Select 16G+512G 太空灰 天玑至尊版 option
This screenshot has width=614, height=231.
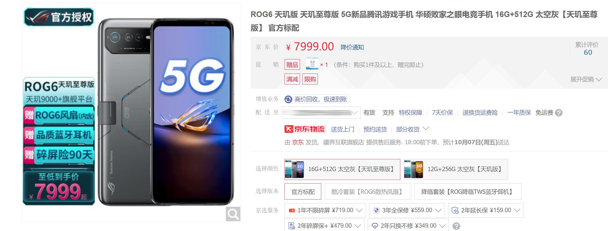point(342,169)
